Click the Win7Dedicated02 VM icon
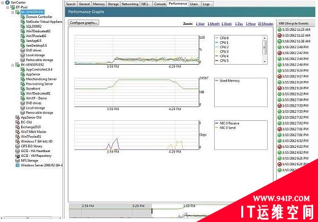The width and height of the screenshot is (318, 222). pyautogui.click(x=23, y=31)
